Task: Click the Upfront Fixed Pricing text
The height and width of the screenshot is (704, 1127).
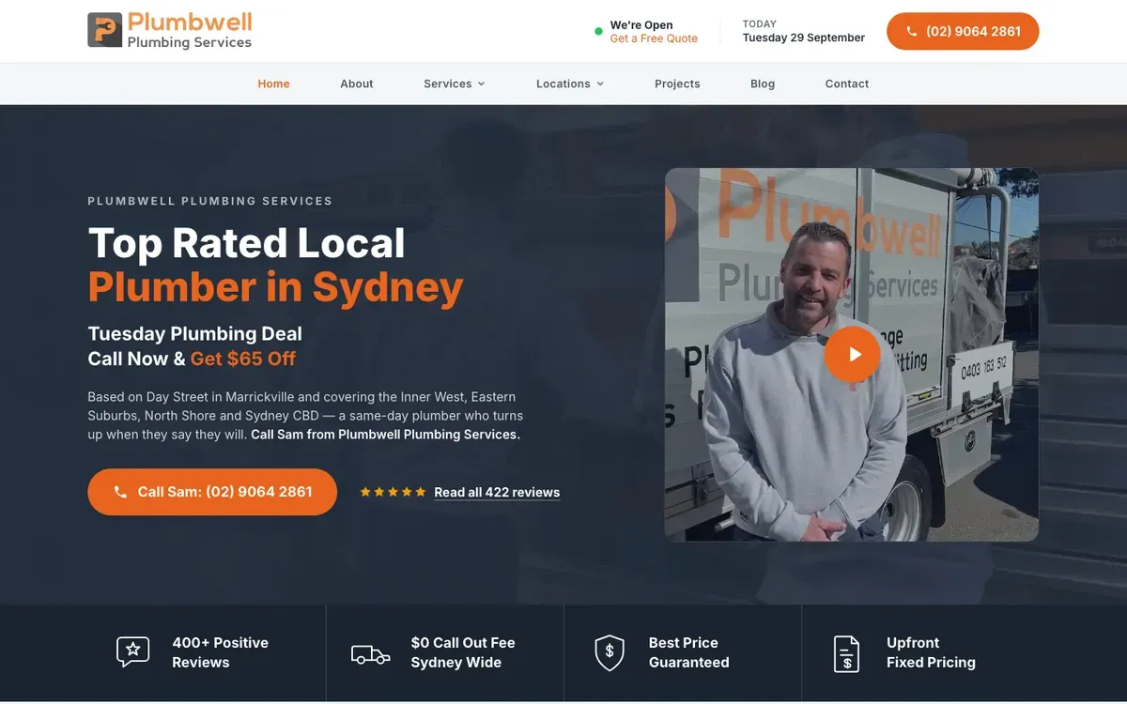Action: coord(931,652)
